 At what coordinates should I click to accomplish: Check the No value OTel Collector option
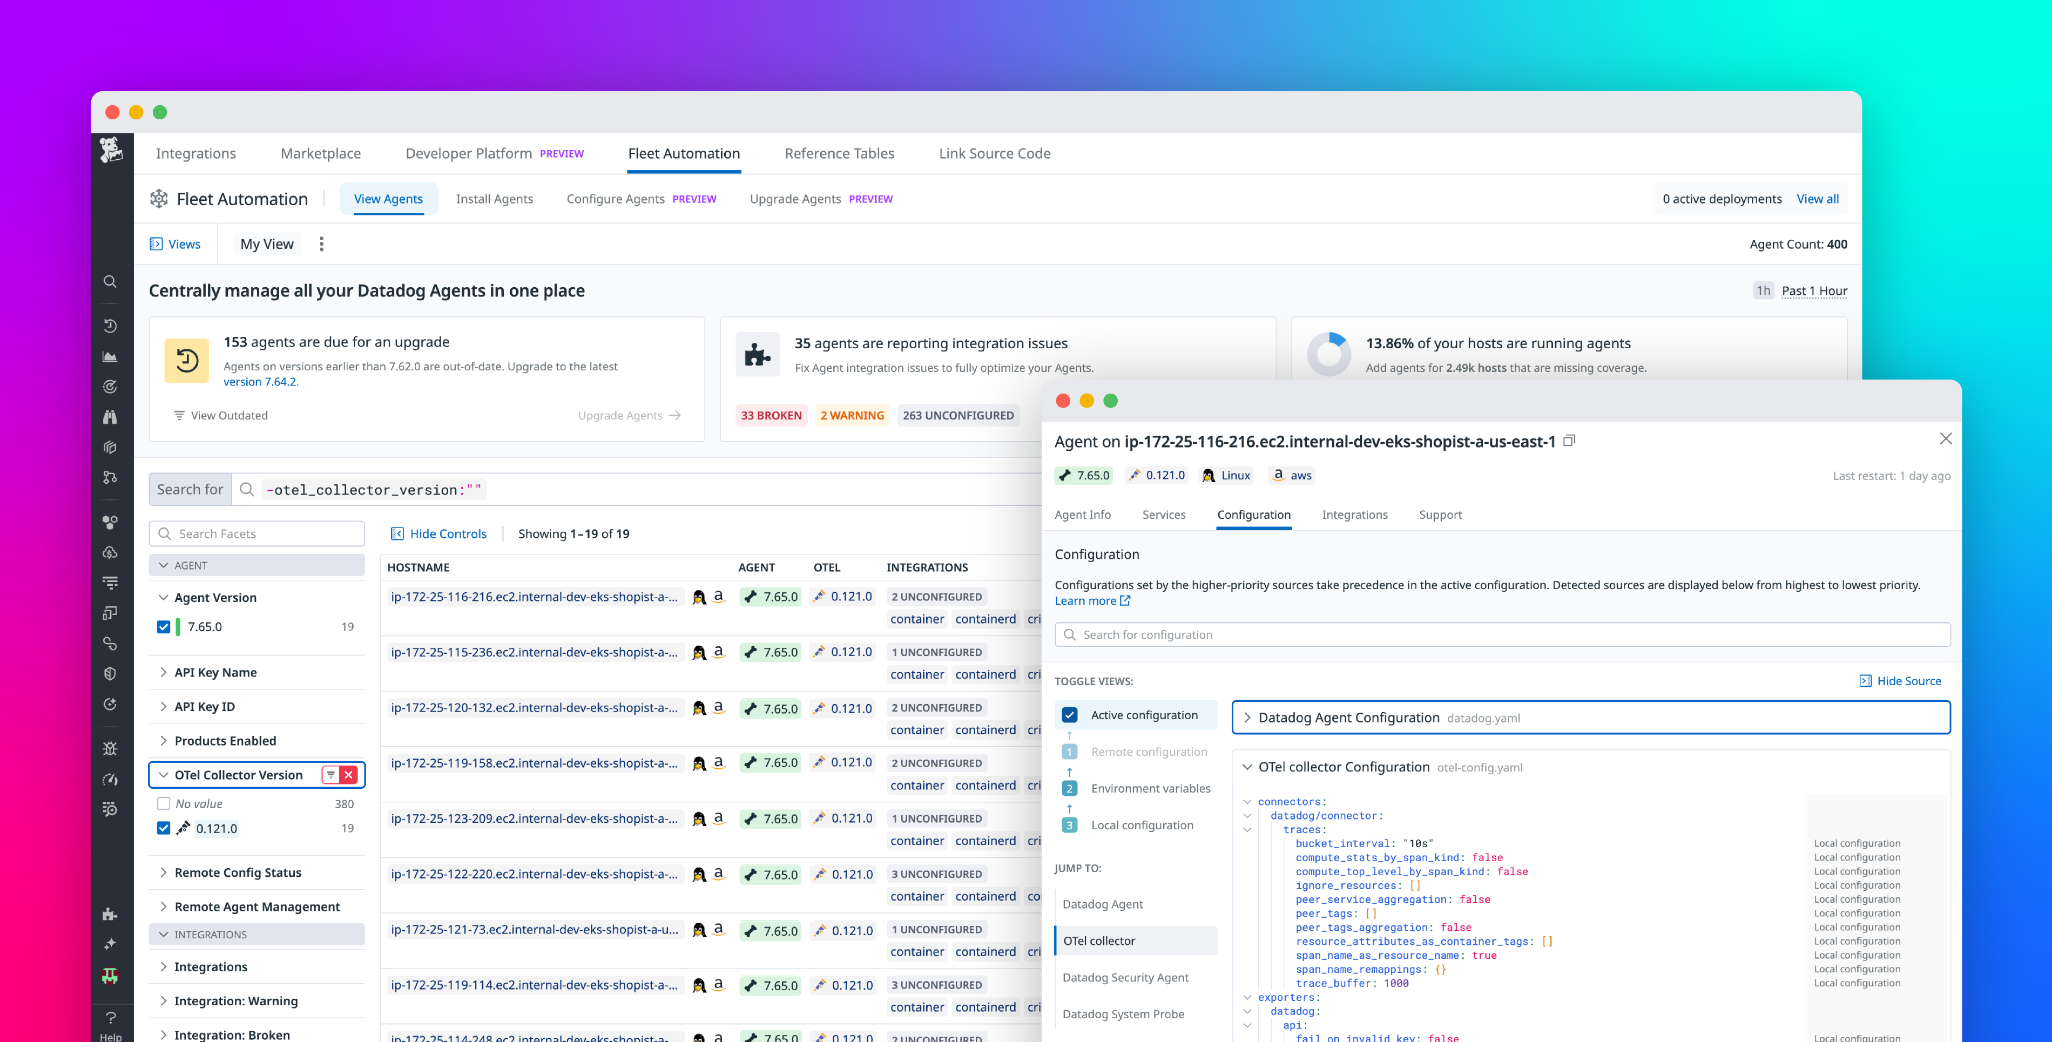pyautogui.click(x=164, y=803)
